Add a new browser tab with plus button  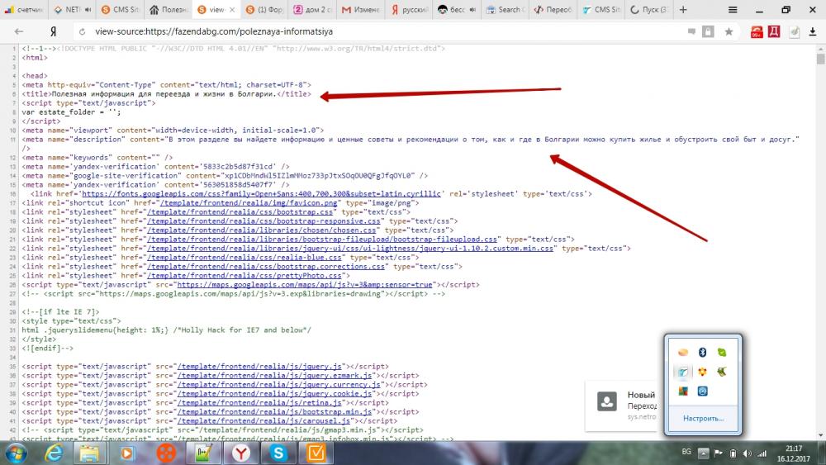(683, 9)
